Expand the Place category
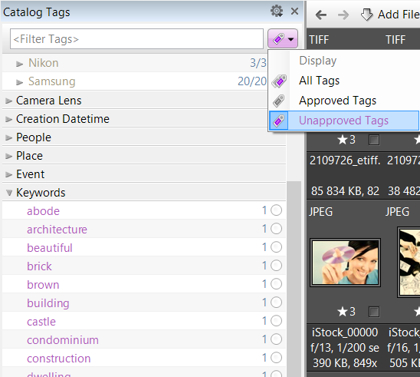The image size is (420, 377). coord(9,156)
